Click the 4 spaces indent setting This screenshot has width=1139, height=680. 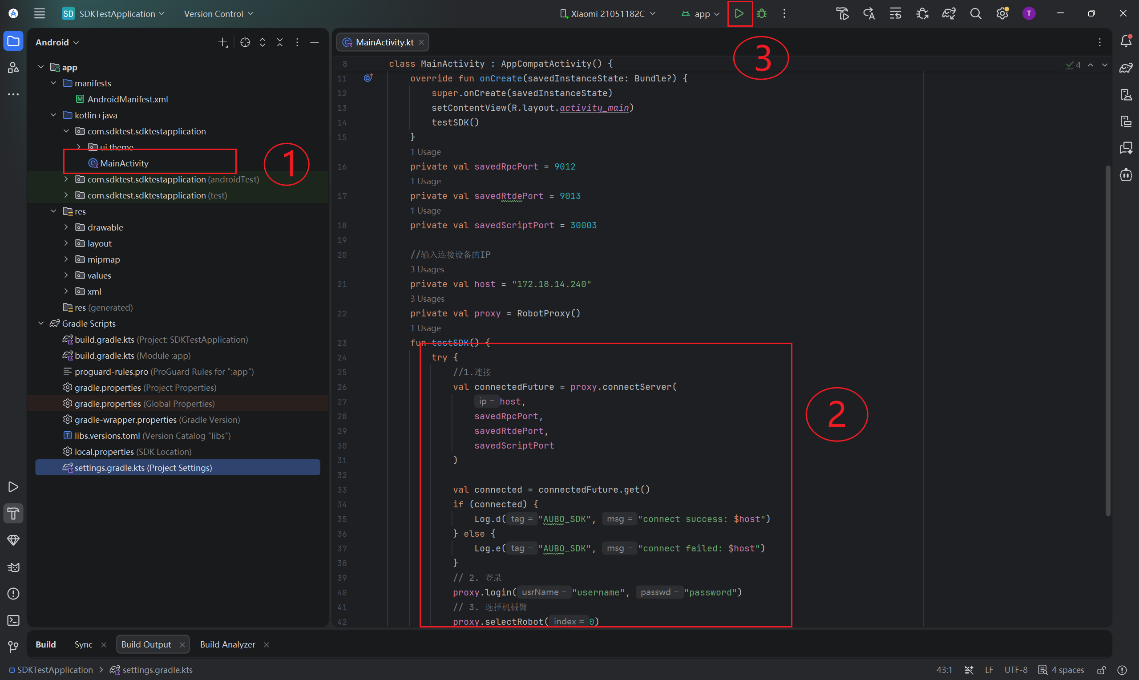coord(1067,670)
